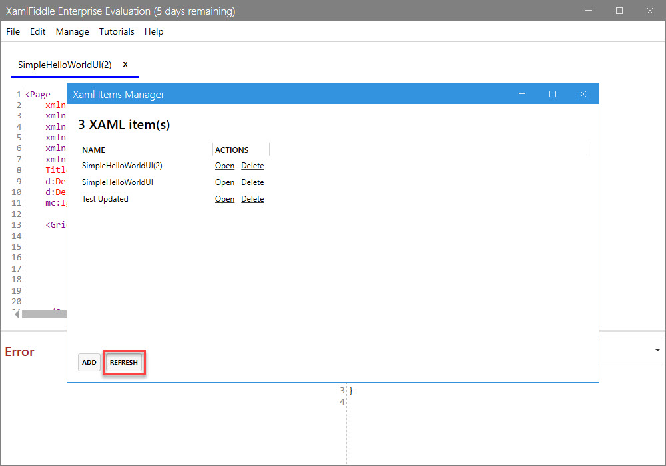666x466 pixels.
Task: Maximize the XamlFiddle main window
Action: click(x=619, y=11)
